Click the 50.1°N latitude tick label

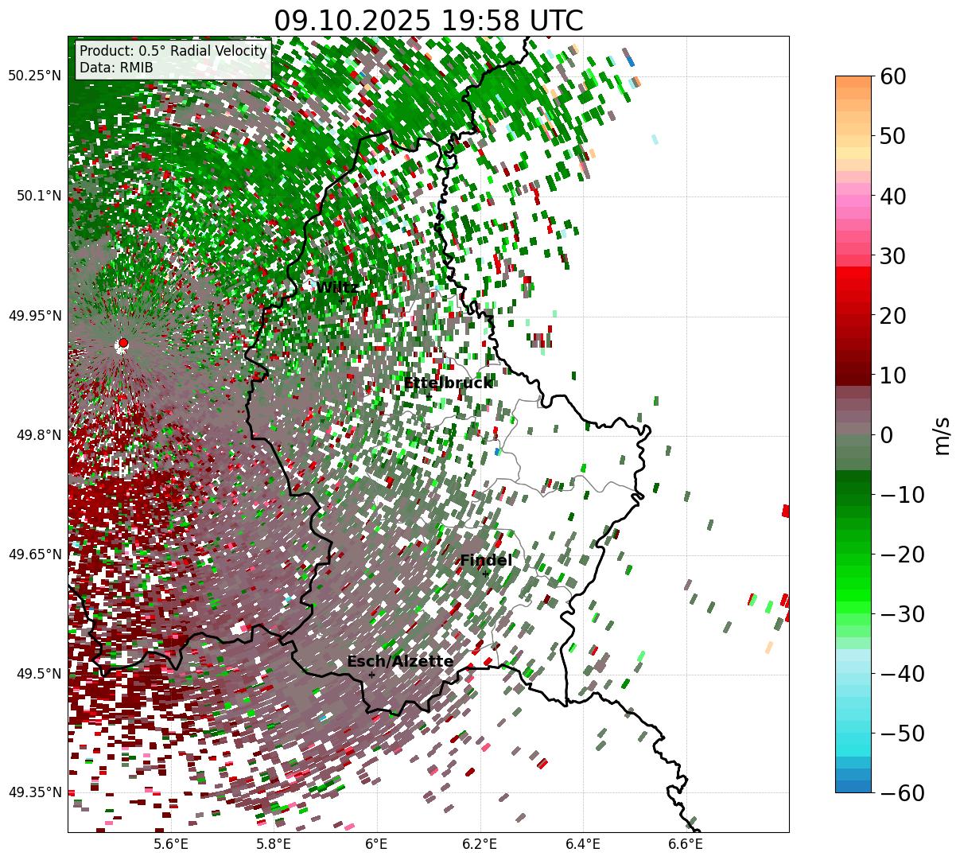tap(38, 196)
